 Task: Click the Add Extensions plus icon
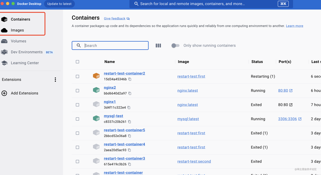pos(4,93)
